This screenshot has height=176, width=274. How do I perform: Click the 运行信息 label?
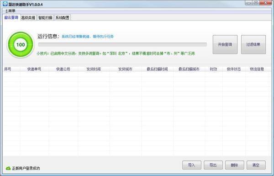[x=48, y=36]
